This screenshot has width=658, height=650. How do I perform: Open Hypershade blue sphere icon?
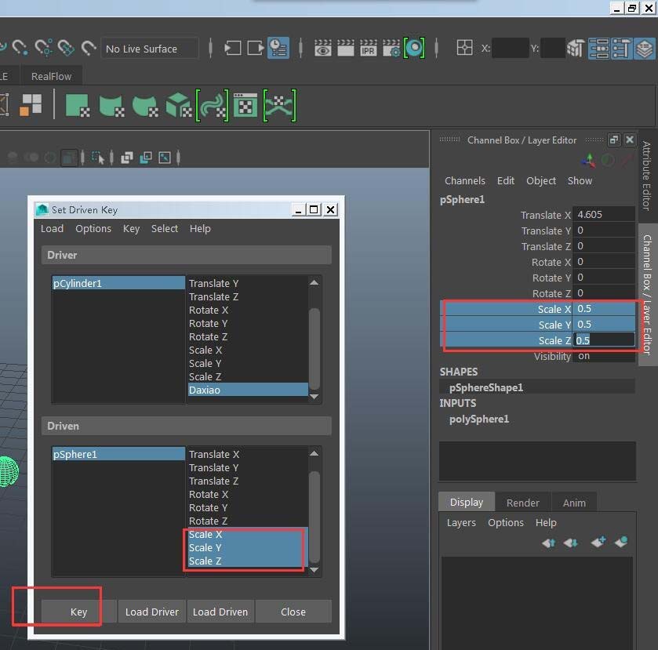[x=414, y=47]
